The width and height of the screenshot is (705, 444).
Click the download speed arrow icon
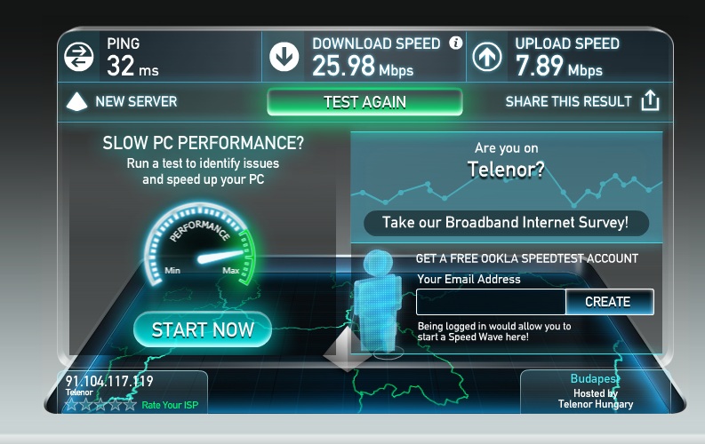coord(284,57)
